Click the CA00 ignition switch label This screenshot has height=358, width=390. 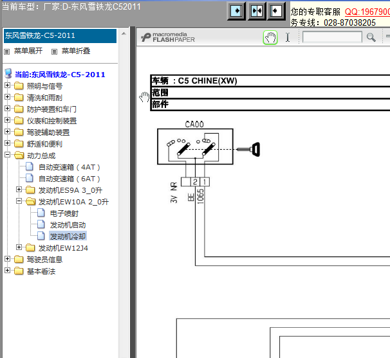pos(194,124)
